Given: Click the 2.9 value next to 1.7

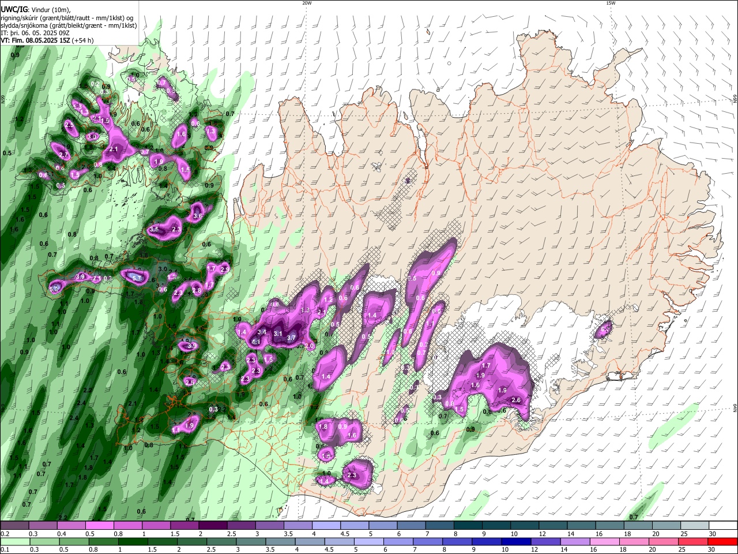Looking at the screenshot, I should tap(224, 269).
